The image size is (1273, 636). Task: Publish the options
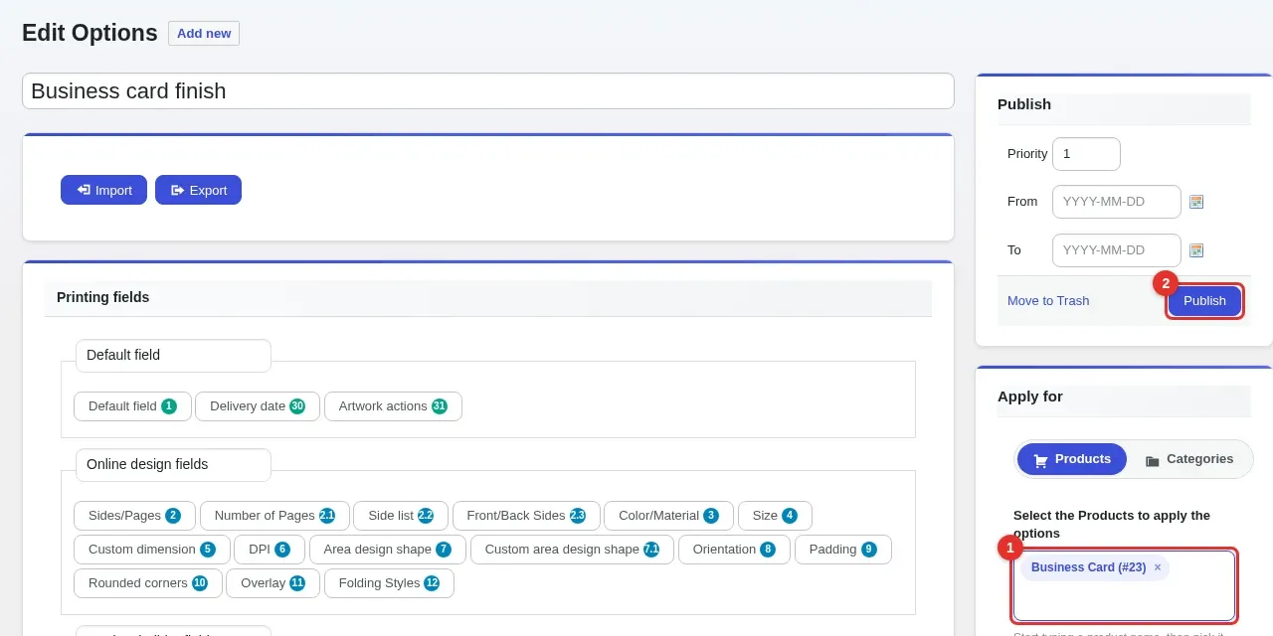coord(1204,301)
